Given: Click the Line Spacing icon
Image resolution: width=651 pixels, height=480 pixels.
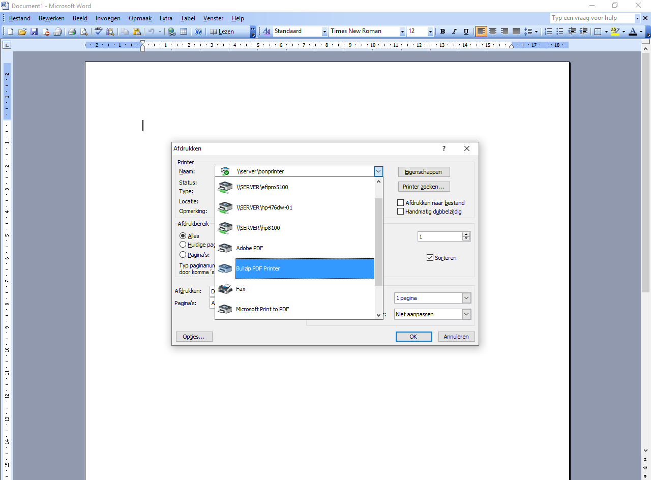Looking at the screenshot, I should pos(528,32).
